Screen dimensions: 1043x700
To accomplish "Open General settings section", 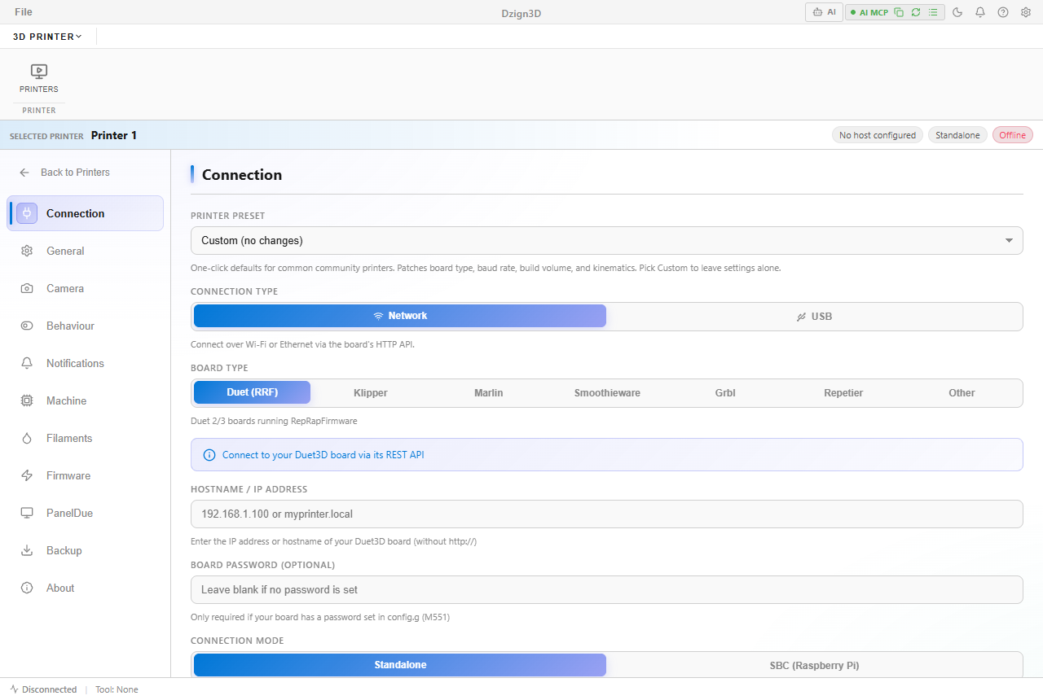I will coord(85,251).
